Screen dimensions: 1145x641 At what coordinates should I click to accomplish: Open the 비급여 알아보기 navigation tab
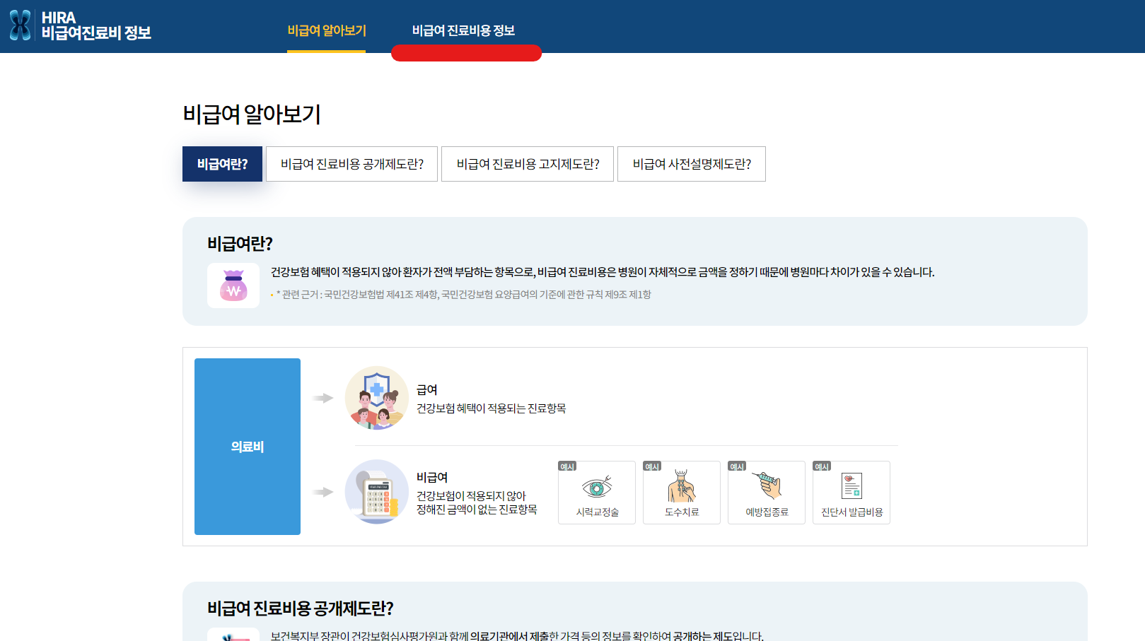[325, 30]
